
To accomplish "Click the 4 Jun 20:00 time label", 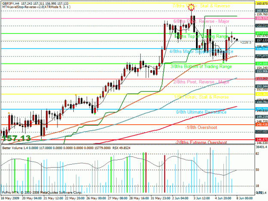I will [x=223, y=198].
